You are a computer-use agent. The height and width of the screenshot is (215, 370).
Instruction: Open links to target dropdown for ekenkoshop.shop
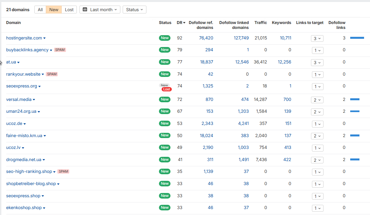[317, 208]
